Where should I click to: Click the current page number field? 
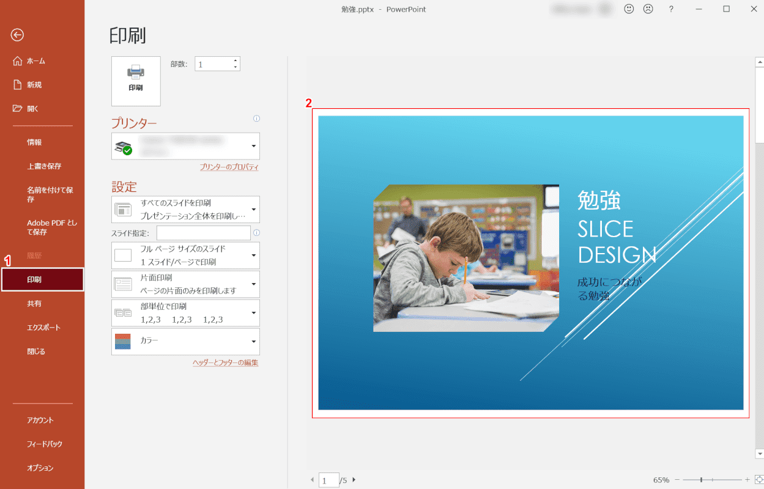[x=329, y=480]
